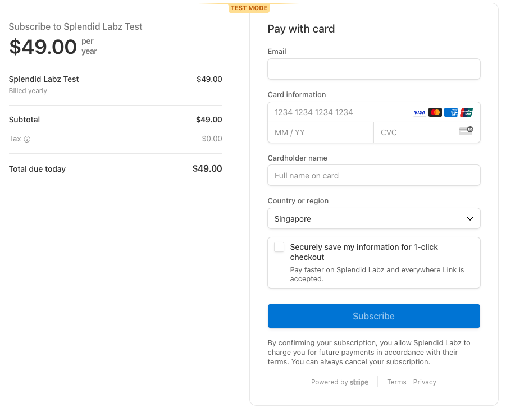This screenshot has height=412, width=506.
Task: Click the Tax info icon
Action: pos(27,139)
